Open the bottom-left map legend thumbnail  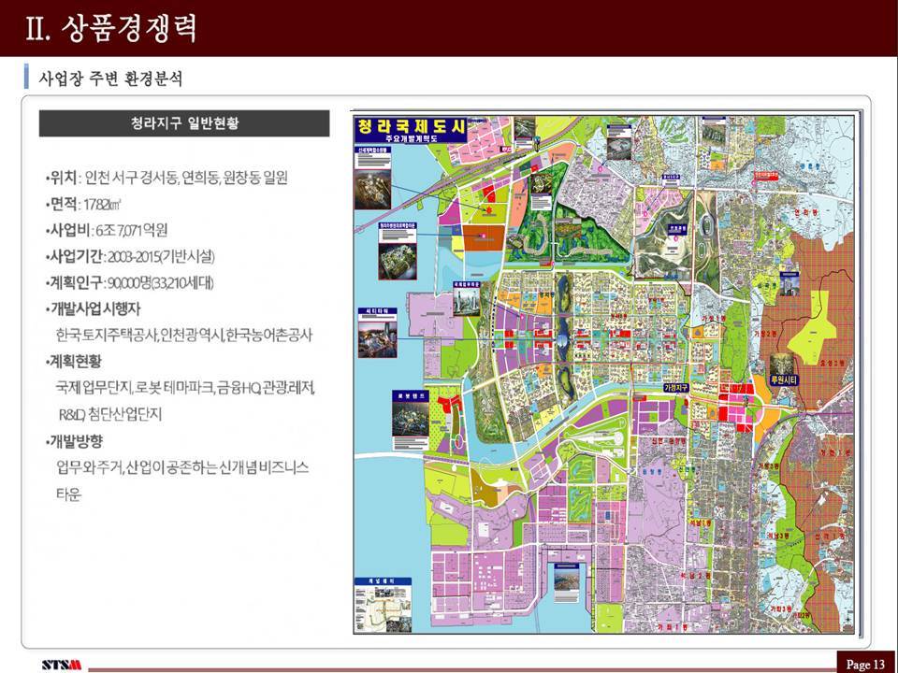click(x=383, y=606)
